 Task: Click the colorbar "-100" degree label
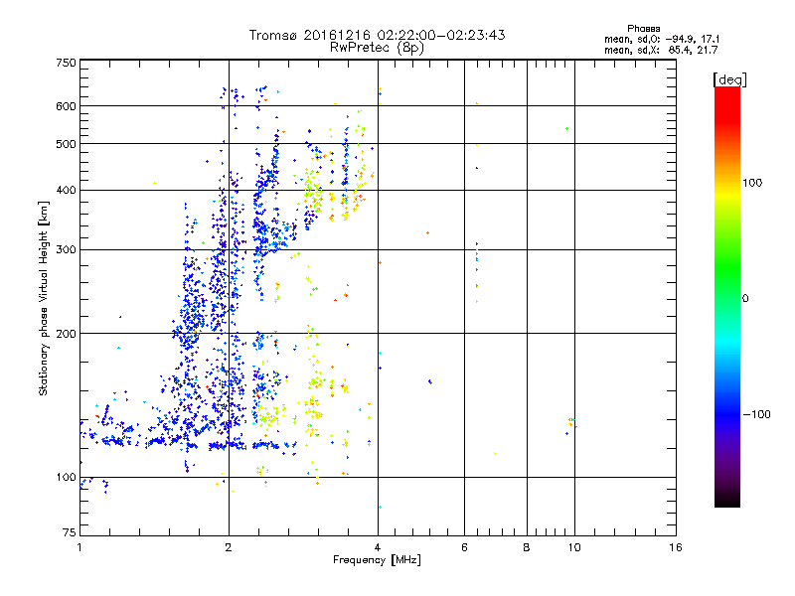(x=756, y=414)
